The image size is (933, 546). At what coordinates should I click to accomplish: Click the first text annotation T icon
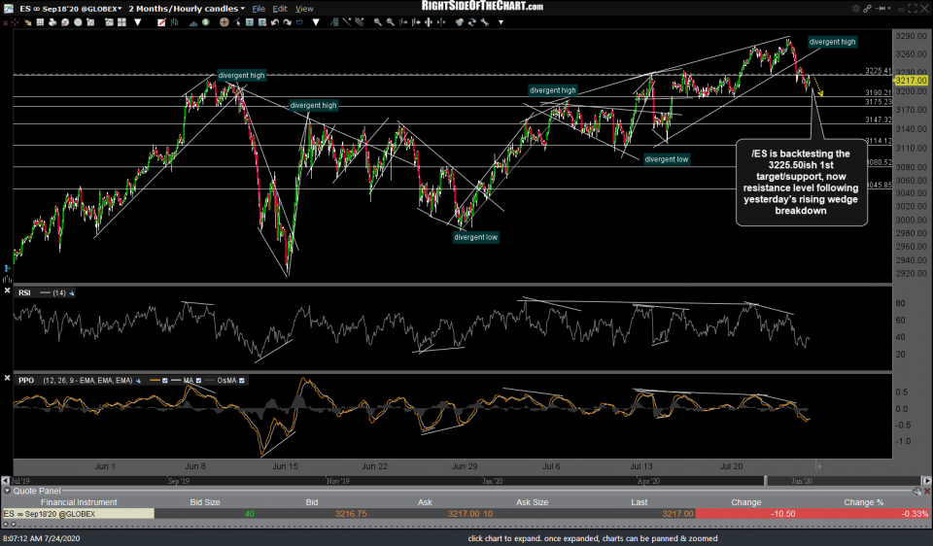(x=250, y=22)
